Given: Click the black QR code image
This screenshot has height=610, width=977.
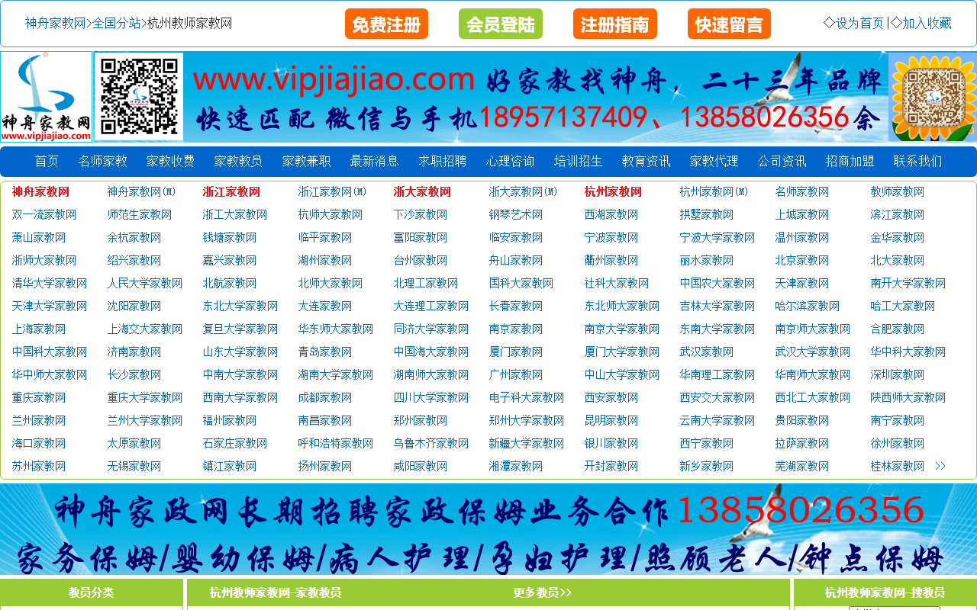Looking at the screenshot, I should (x=138, y=97).
